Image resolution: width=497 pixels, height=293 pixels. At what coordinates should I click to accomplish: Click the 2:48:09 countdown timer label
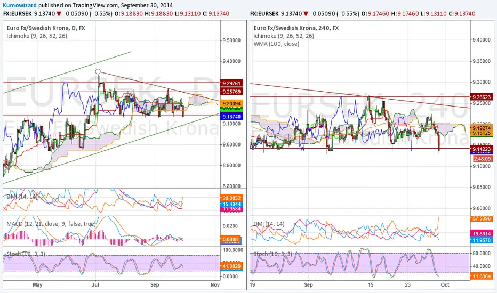(483, 159)
